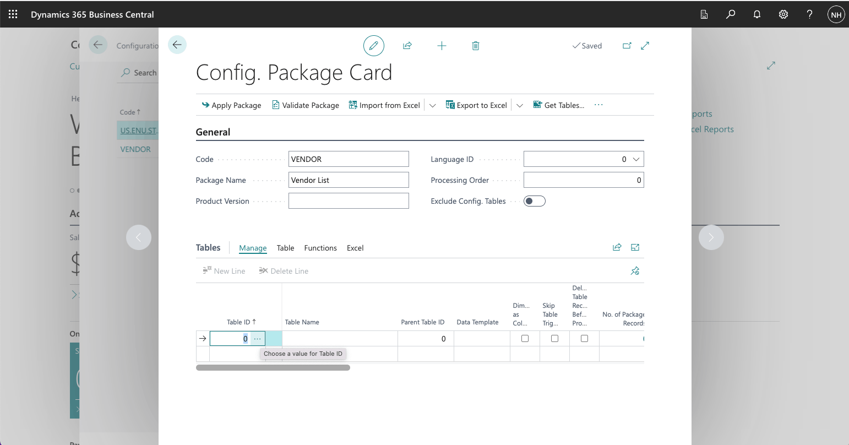Click Apply Package action

pyautogui.click(x=231, y=105)
